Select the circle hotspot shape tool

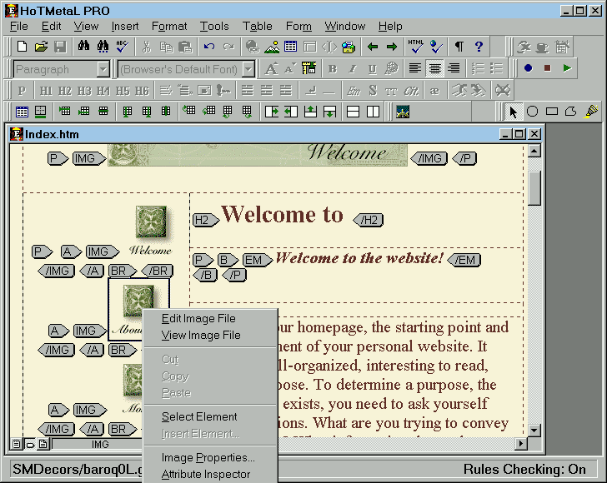[x=533, y=112]
